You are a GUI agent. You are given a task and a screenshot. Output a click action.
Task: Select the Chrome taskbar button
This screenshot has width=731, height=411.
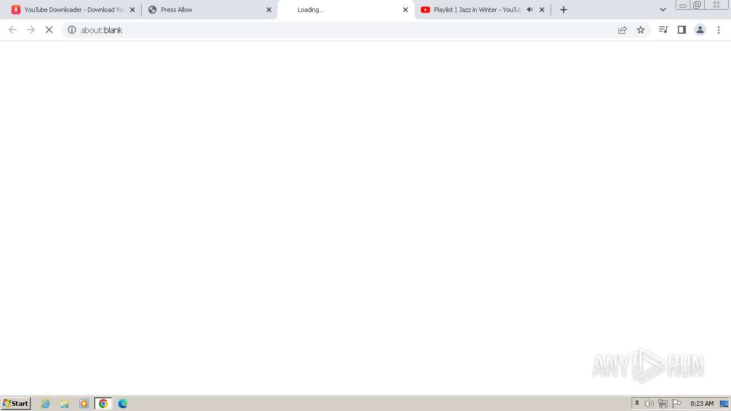pyautogui.click(x=103, y=404)
